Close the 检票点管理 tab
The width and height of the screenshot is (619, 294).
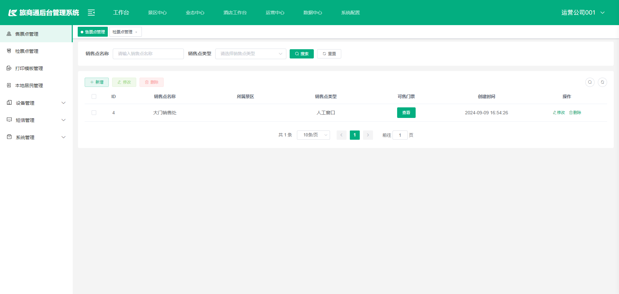136,32
